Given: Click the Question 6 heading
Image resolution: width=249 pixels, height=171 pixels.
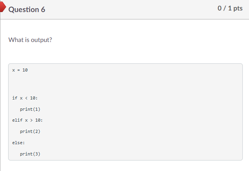Looking at the screenshot, I should click(x=27, y=10).
